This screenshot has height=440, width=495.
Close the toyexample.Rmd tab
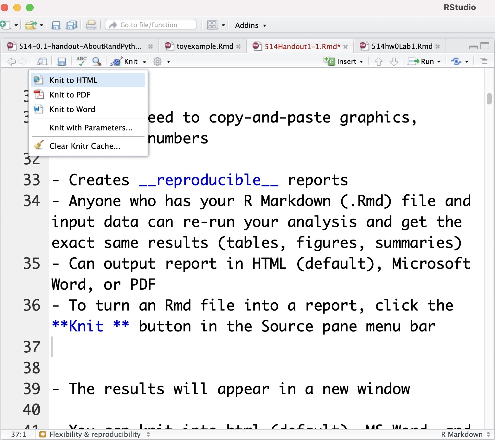tap(238, 47)
